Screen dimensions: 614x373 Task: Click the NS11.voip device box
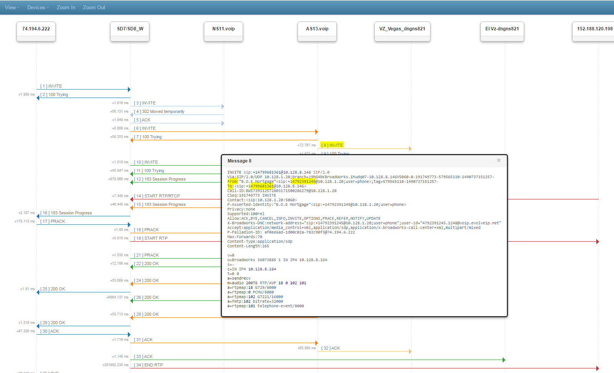(223, 29)
